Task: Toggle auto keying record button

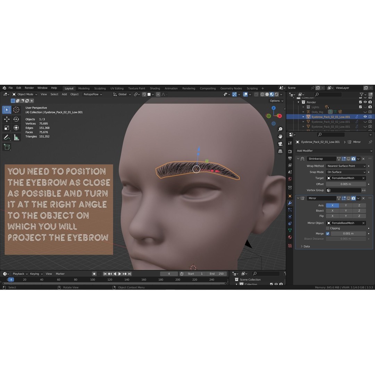Action: coord(94,274)
